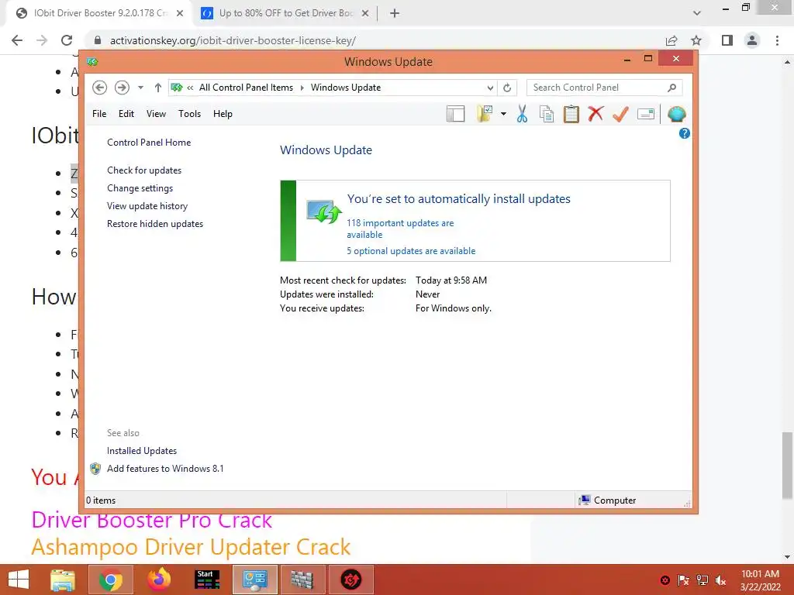Click All Control Panel Items breadcrumb
Image resolution: width=794 pixels, height=595 pixels.
pyautogui.click(x=246, y=88)
